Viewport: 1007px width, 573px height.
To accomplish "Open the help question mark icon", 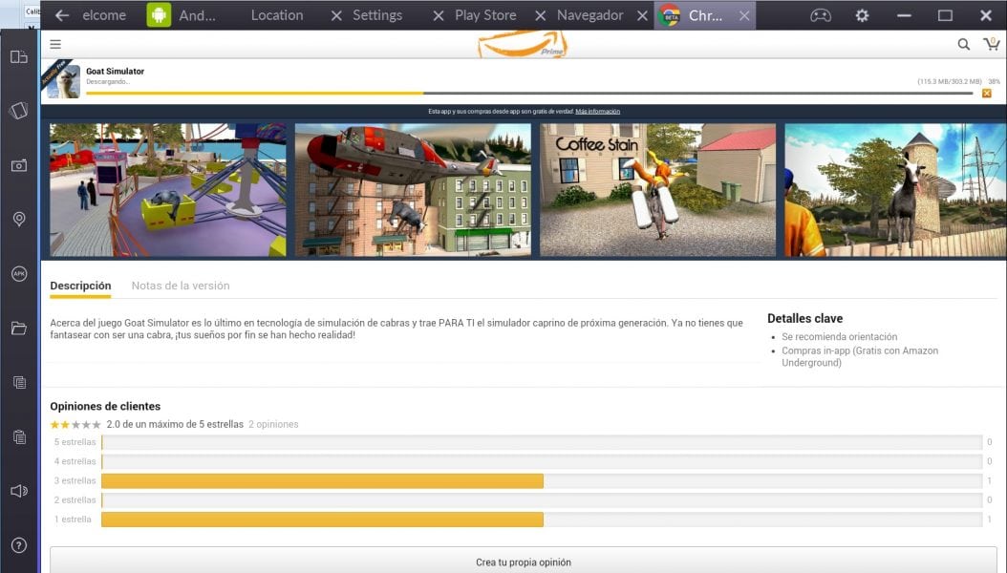I will click(18, 545).
